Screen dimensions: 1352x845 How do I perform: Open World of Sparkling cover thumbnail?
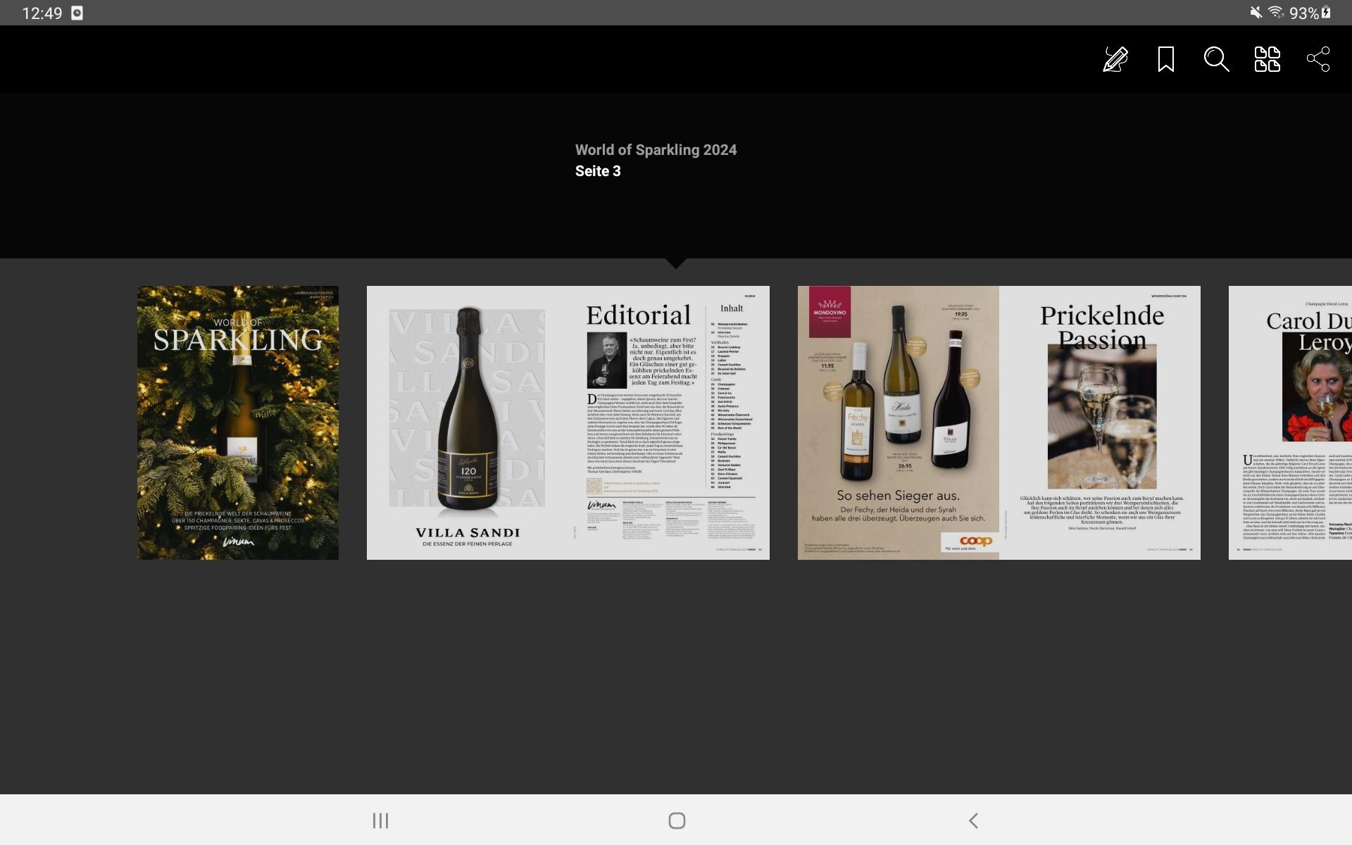pyautogui.click(x=238, y=423)
